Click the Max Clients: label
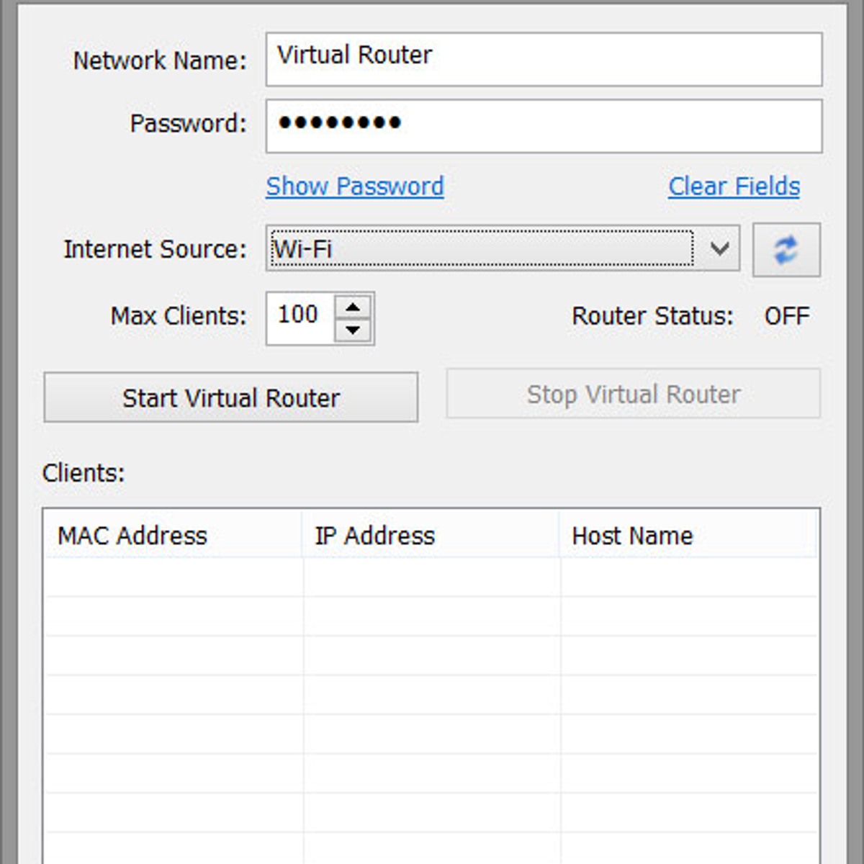 click(x=179, y=316)
